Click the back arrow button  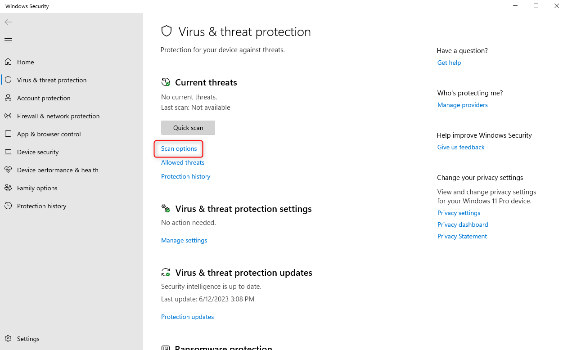point(8,22)
